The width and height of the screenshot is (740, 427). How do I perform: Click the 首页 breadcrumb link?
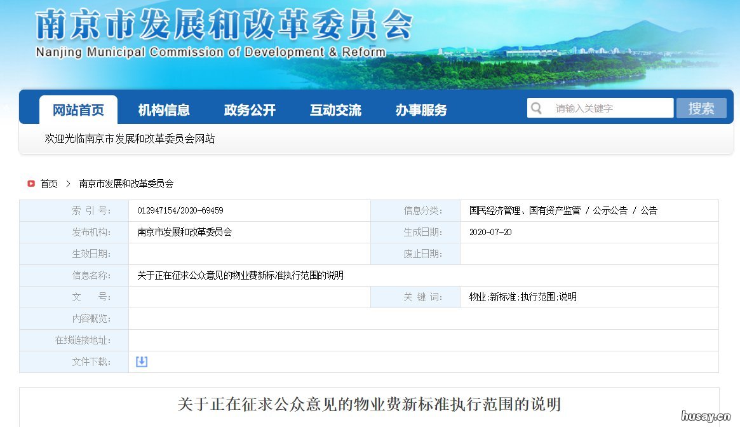pyautogui.click(x=48, y=184)
